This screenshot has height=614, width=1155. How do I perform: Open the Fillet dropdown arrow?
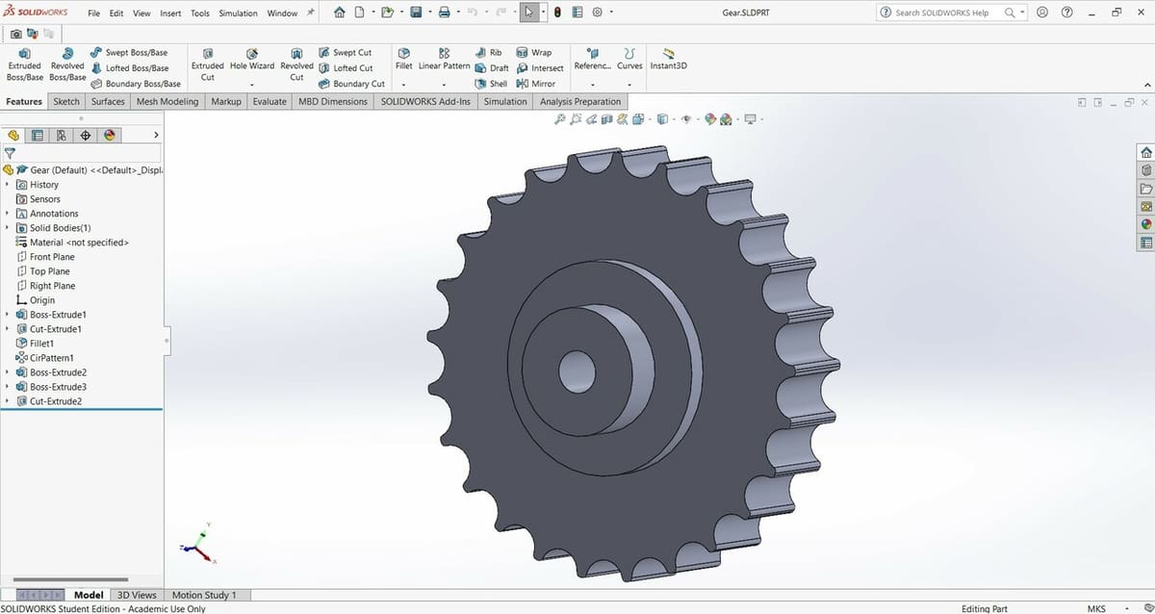pos(404,85)
